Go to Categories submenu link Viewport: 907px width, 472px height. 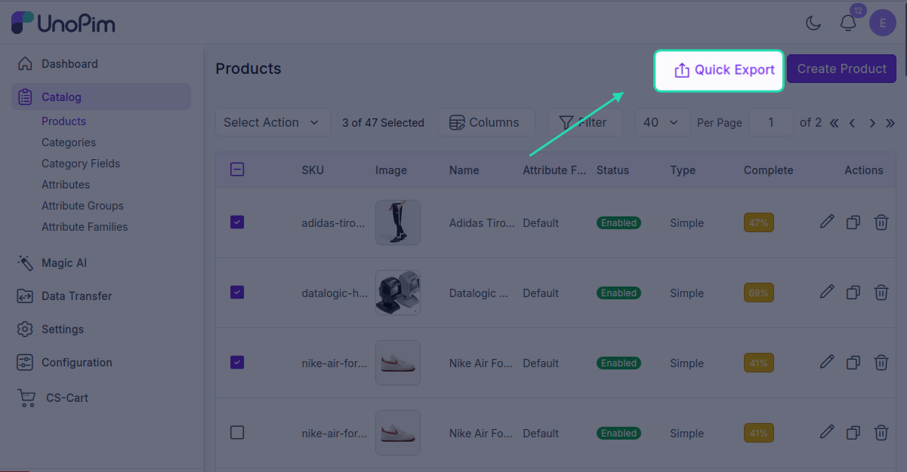69,143
